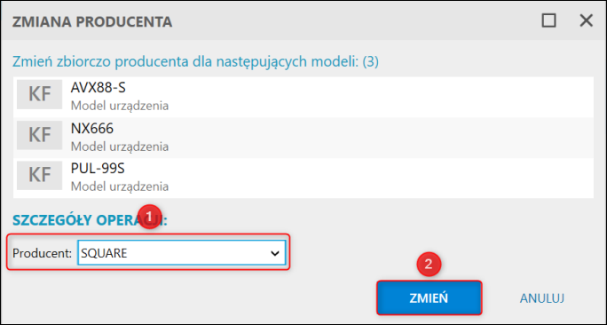
Task: Click the "Zmień zbiorczo producenta" heading text
Action: tap(195, 61)
